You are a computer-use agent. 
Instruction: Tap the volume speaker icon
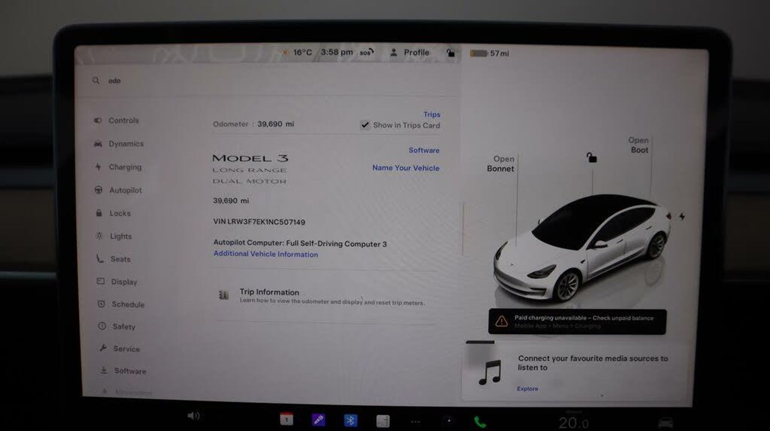(x=193, y=416)
